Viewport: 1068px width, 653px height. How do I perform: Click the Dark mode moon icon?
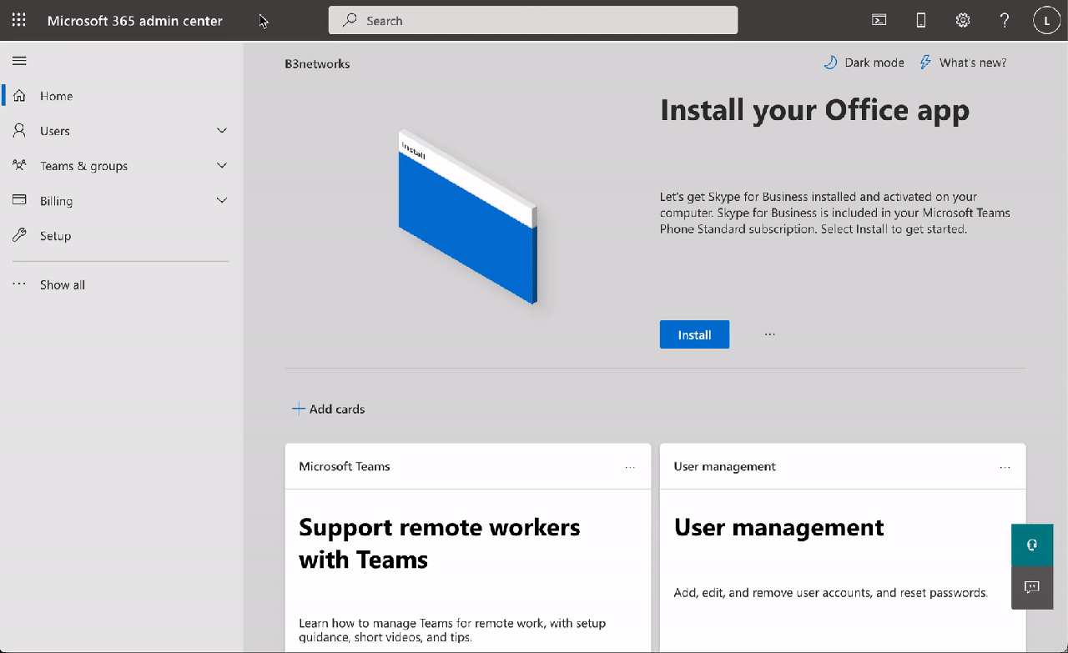pyautogui.click(x=830, y=63)
